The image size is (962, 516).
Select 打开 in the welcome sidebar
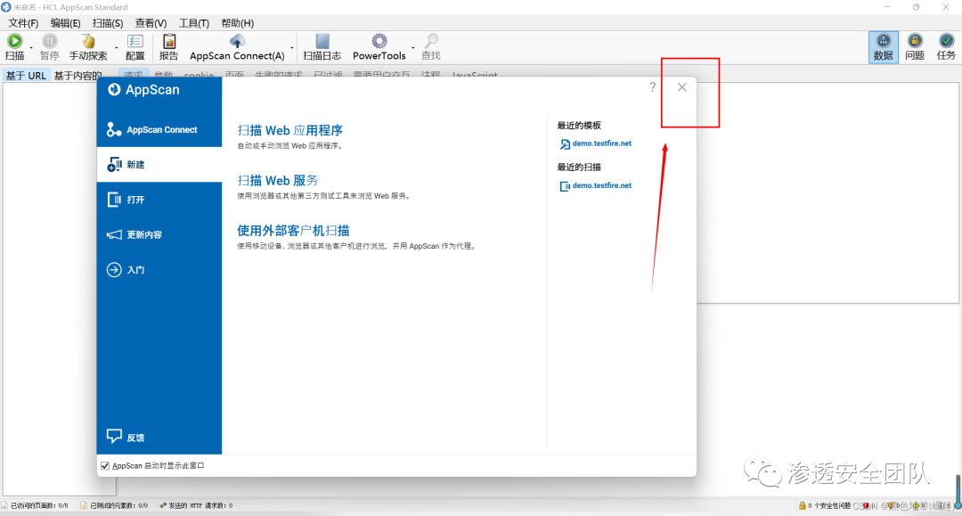pos(159,200)
